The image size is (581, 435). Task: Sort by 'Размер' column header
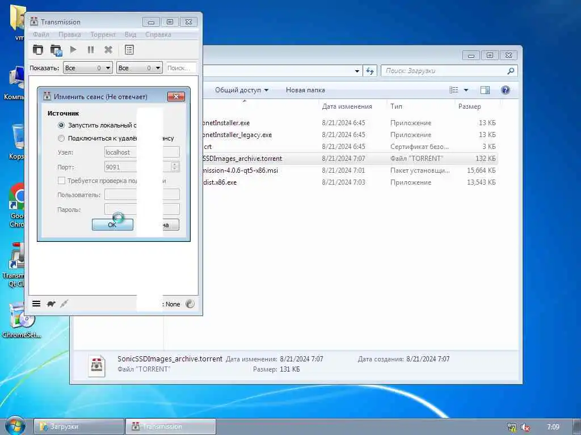tap(469, 106)
